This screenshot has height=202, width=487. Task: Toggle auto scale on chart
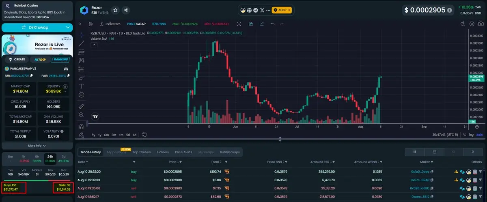[x=479, y=135]
